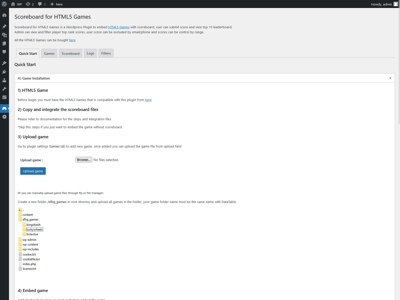Switch to the Filters tab
Viewport: 400px width, 300px height.
tap(106, 53)
